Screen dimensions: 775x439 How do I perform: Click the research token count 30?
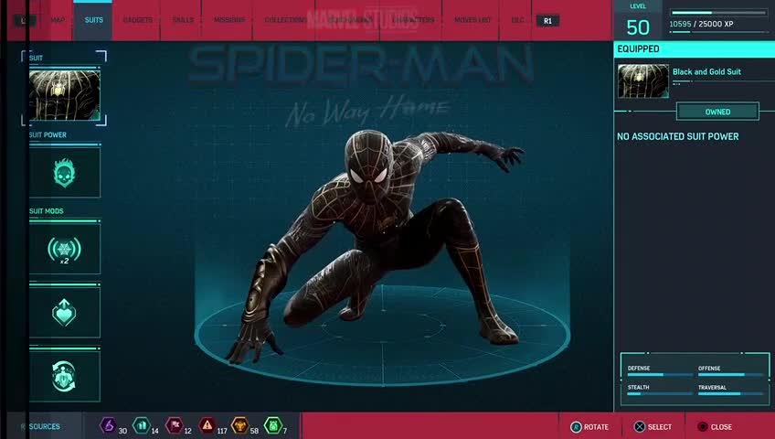coord(122,431)
